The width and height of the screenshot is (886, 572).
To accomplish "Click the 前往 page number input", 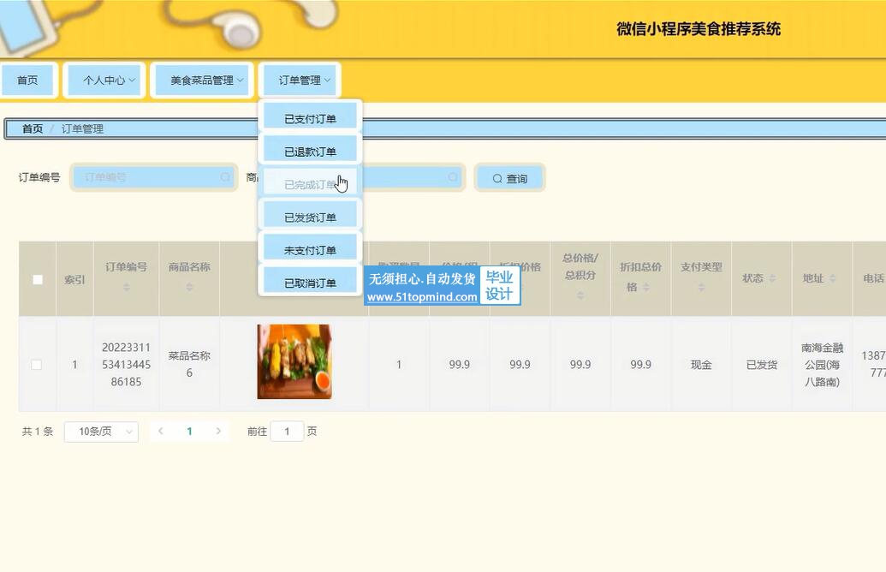I will click(x=287, y=432).
